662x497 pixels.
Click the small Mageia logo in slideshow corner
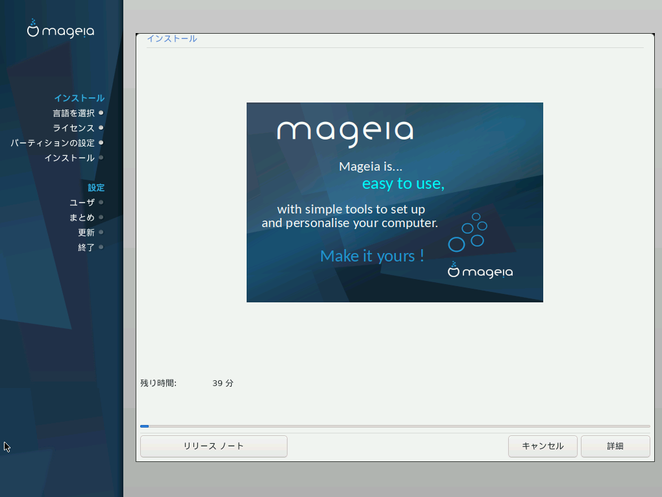[480, 271]
